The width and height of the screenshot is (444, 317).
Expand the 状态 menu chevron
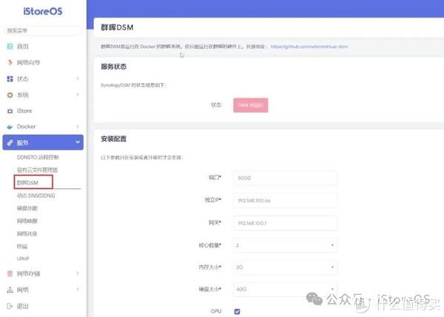pyautogui.click(x=78, y=79)
